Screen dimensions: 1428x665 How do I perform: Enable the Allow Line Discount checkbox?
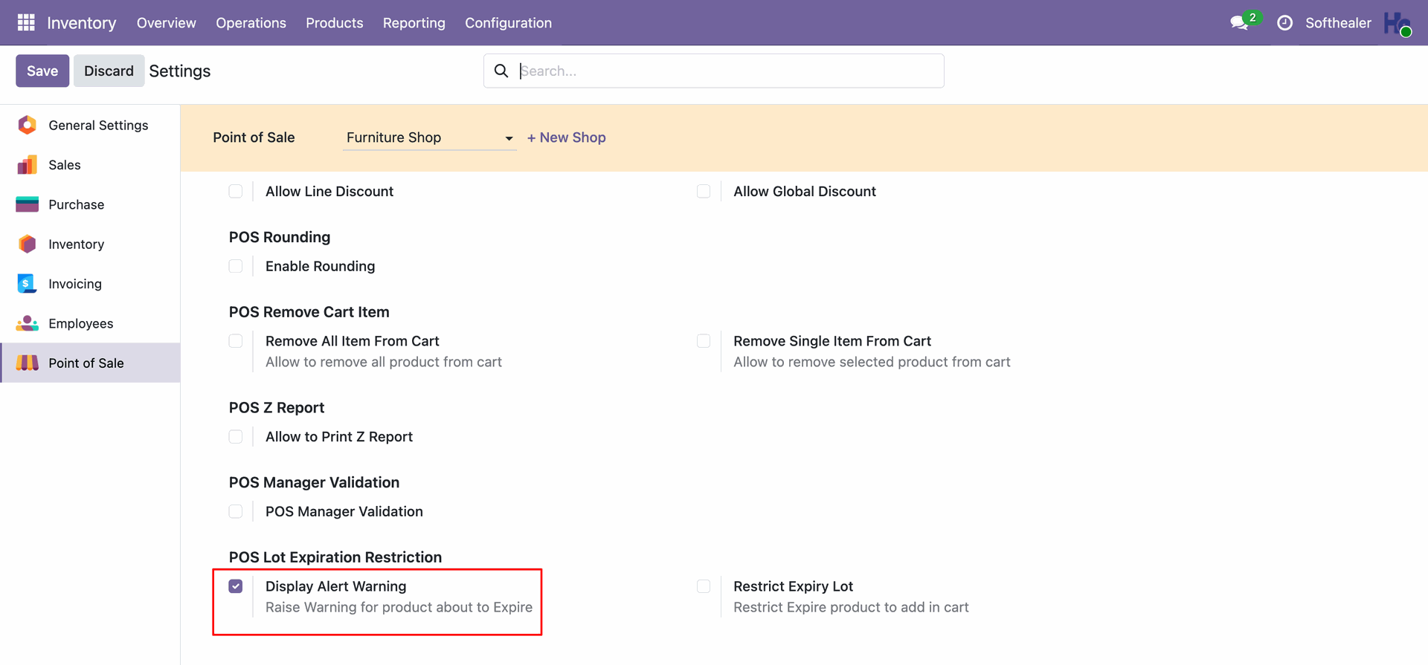236,191
